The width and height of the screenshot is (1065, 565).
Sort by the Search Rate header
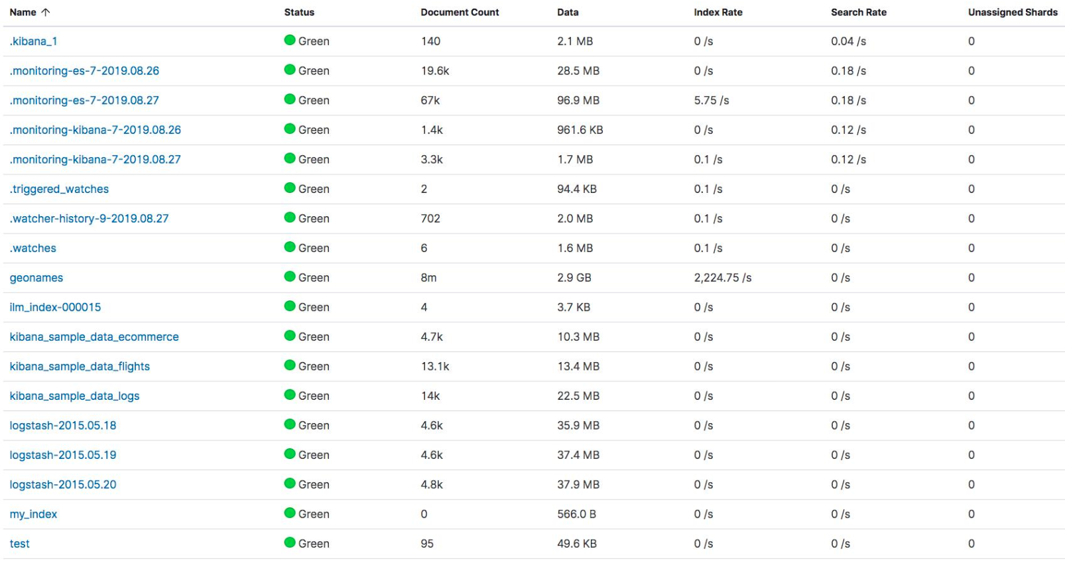[x=859, y=12]
